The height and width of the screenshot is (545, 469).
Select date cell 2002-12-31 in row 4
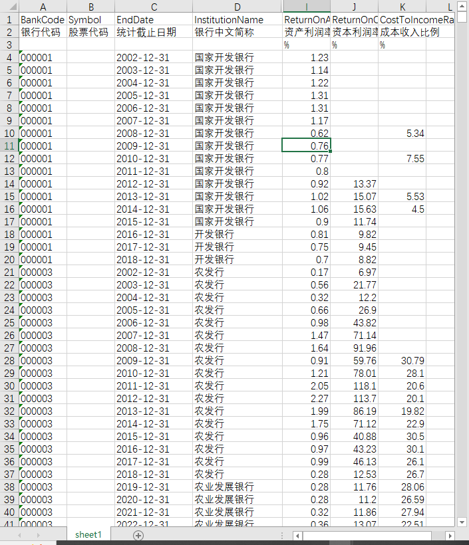(x=154, y=57)
